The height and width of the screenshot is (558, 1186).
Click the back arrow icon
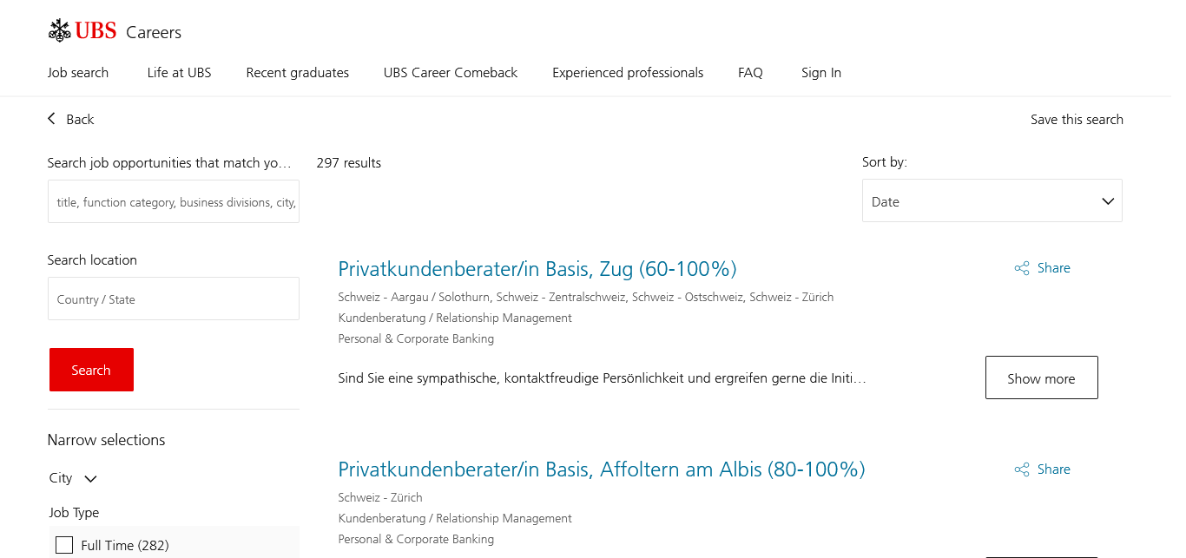[x=51, y=119]
